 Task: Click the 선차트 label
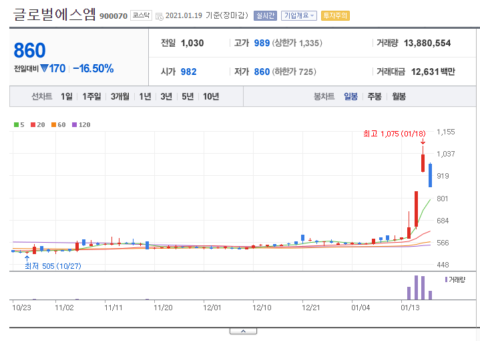coord(42,96)
